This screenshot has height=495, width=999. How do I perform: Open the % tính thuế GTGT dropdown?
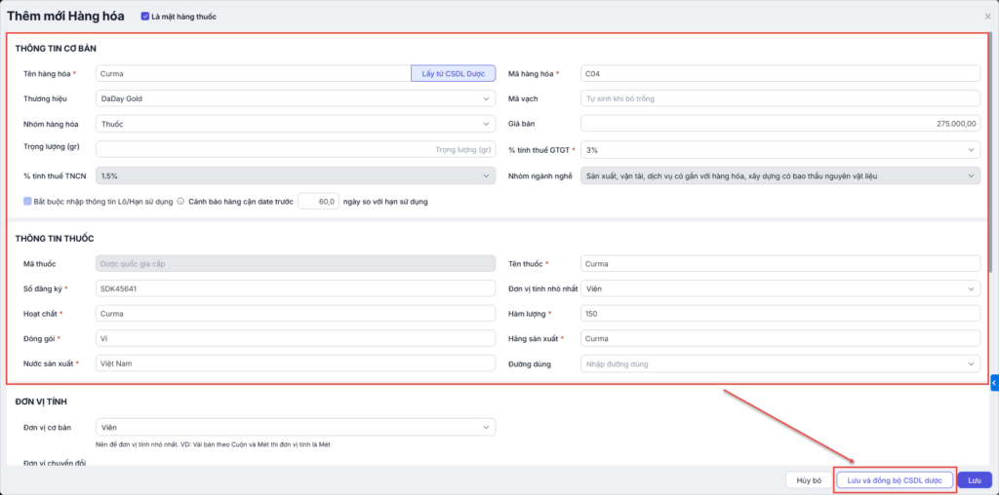pos(780,149)
